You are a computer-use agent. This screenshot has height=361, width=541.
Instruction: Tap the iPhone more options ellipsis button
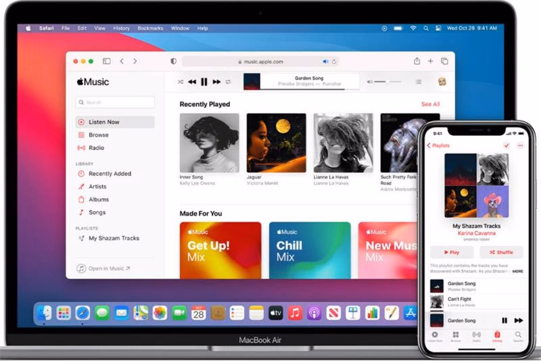520,145
